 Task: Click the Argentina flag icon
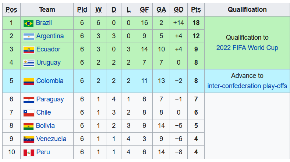28,36
